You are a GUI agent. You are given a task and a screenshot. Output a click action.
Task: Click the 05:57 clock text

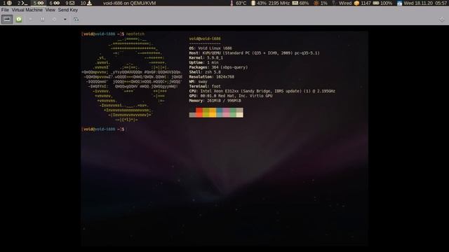(x=441, y=3)
